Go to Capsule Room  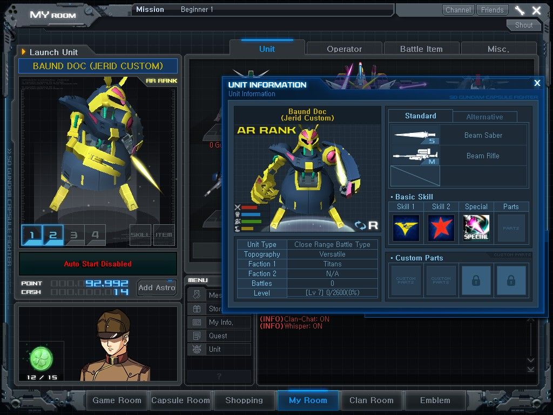coord(180,400)
